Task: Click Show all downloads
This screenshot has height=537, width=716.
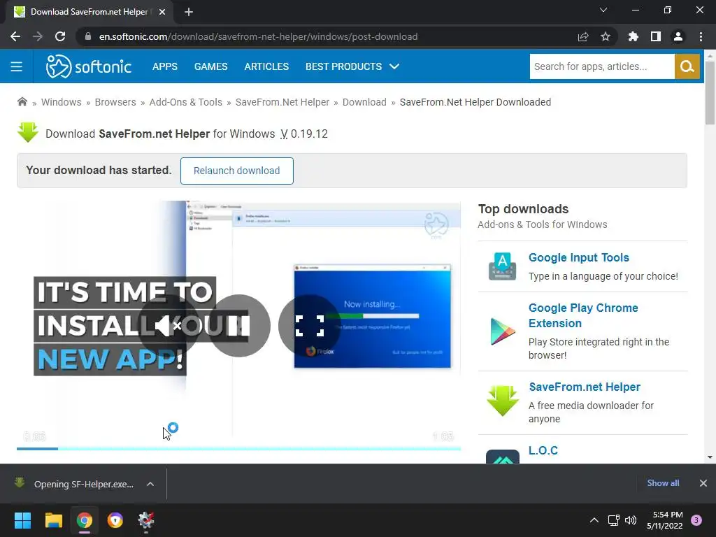Action: click(x=663, y=483)
